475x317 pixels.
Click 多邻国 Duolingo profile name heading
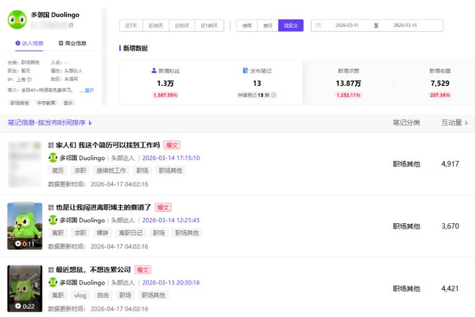pyautogui.click(x=55, y=15)
